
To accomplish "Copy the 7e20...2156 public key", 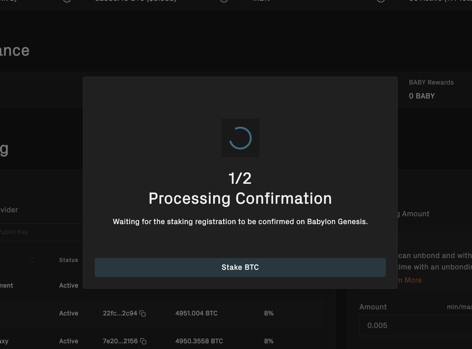I will click(143, 341).
